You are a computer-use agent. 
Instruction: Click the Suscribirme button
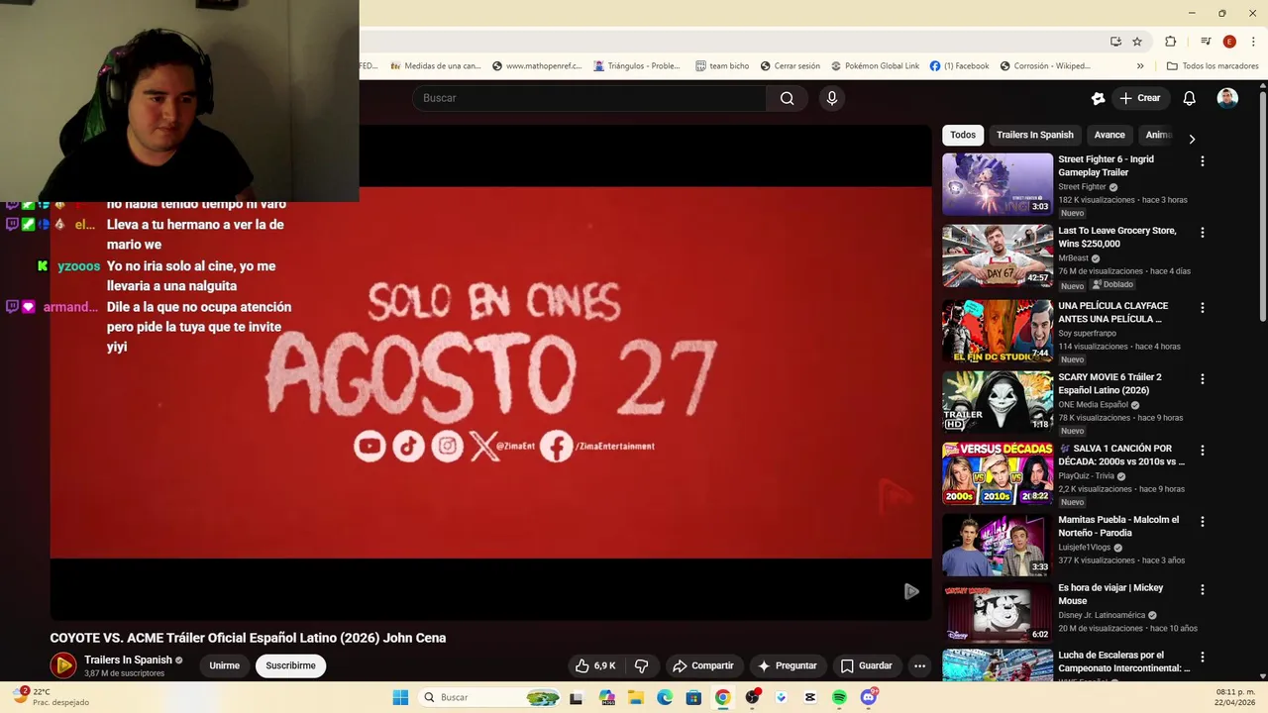(290, 665)
